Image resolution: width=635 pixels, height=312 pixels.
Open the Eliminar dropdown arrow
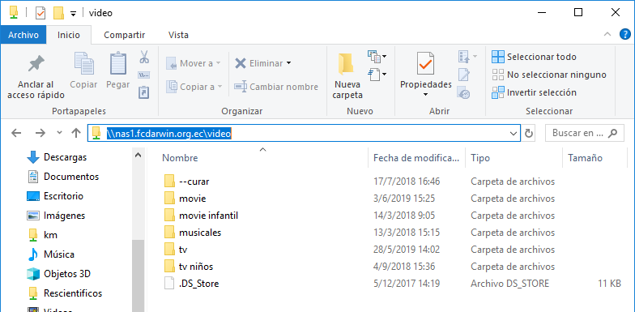click(x=288, y=63)
